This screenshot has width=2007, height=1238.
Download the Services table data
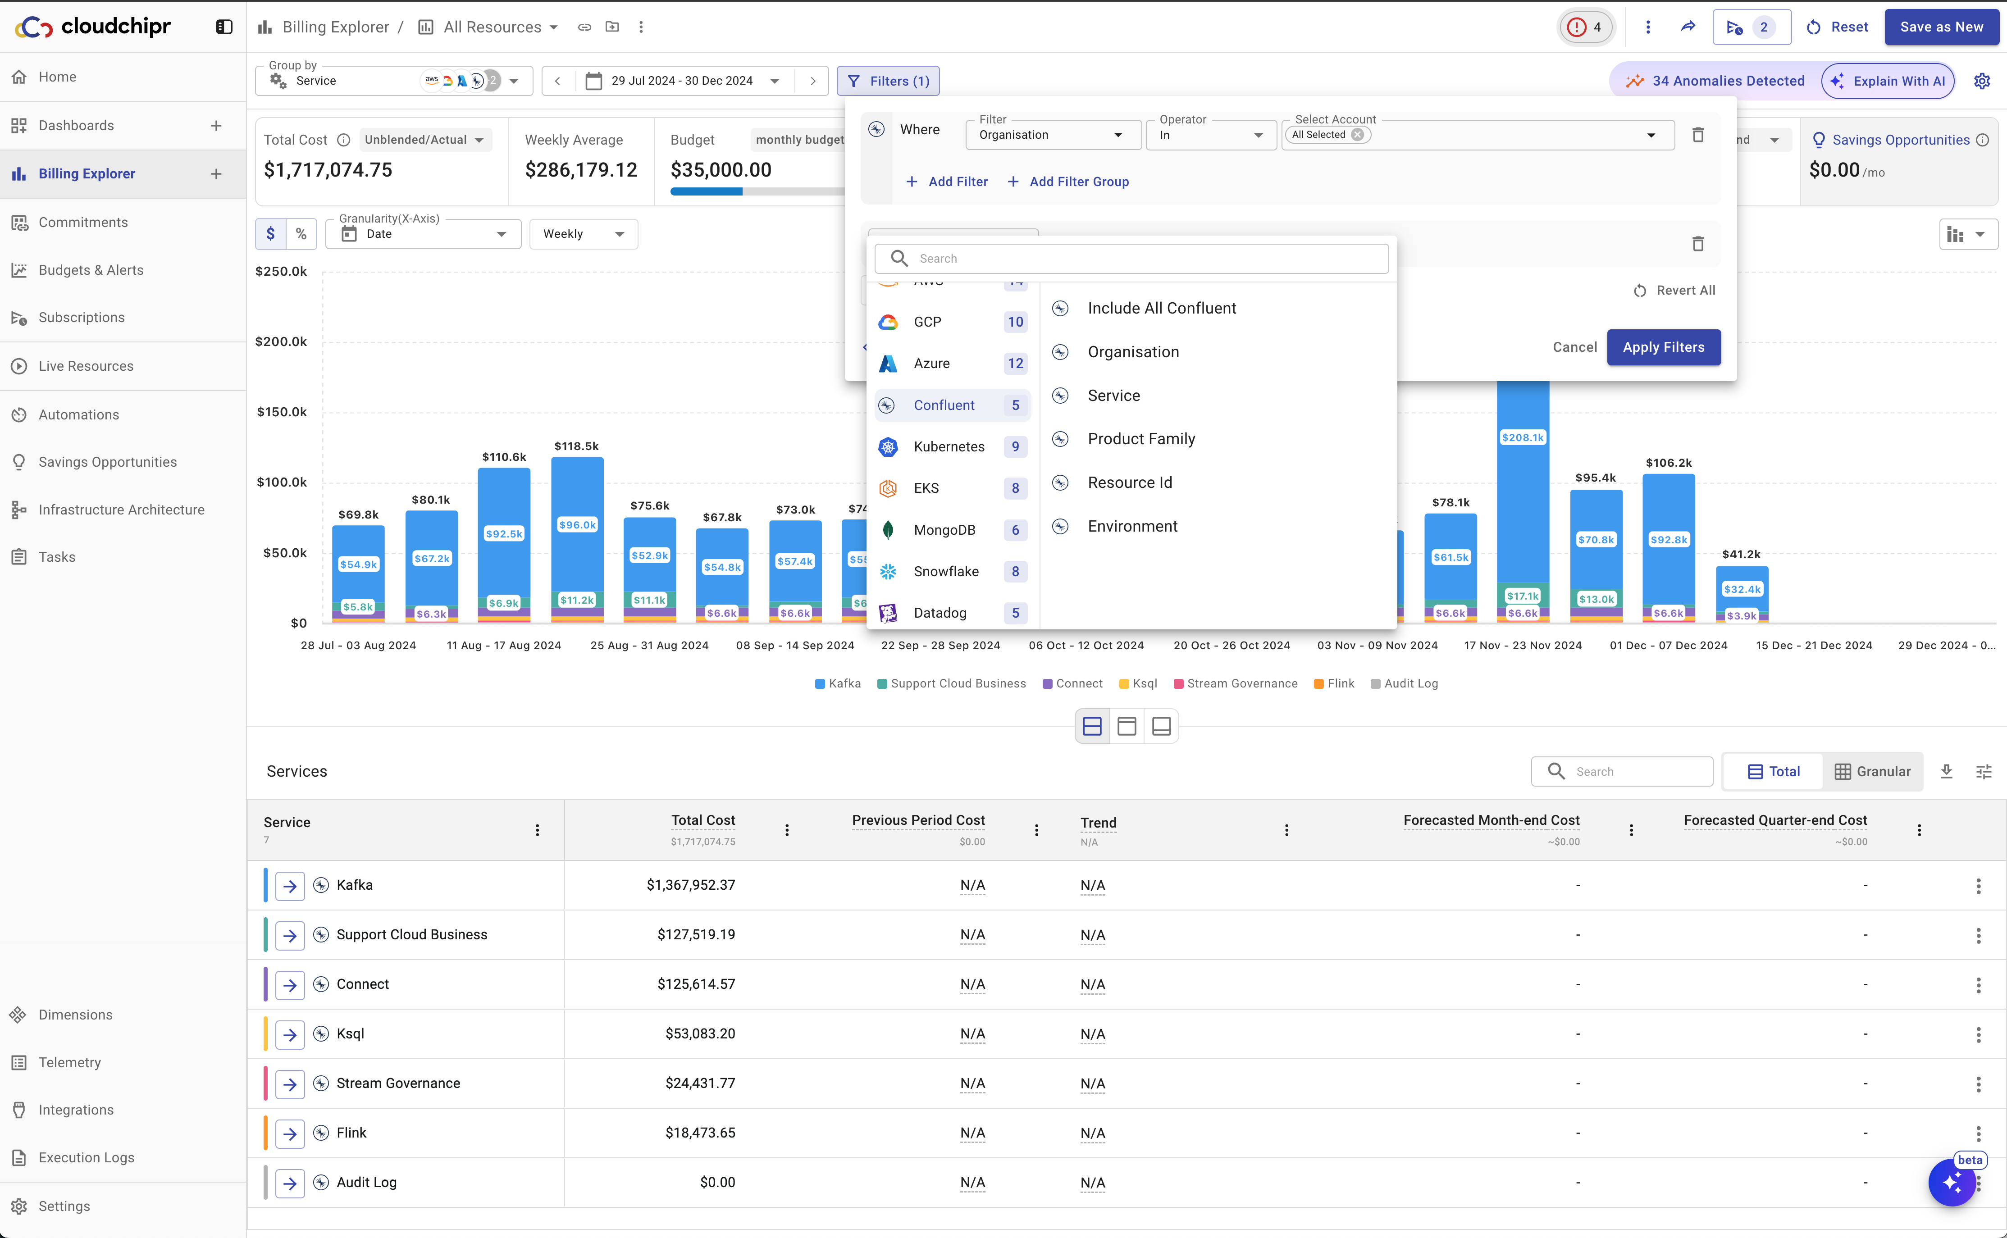(x=1947, y=771)
